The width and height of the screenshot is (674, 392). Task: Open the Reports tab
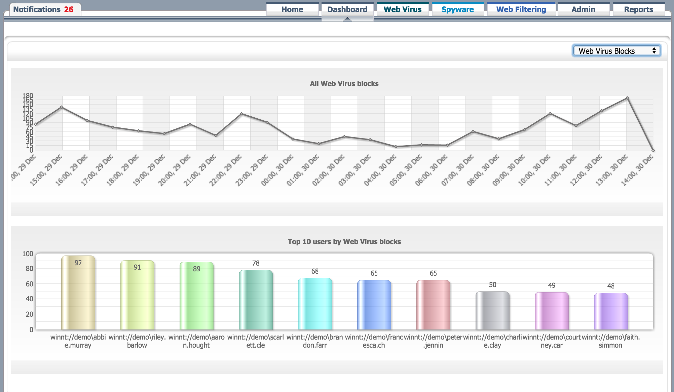638,9
